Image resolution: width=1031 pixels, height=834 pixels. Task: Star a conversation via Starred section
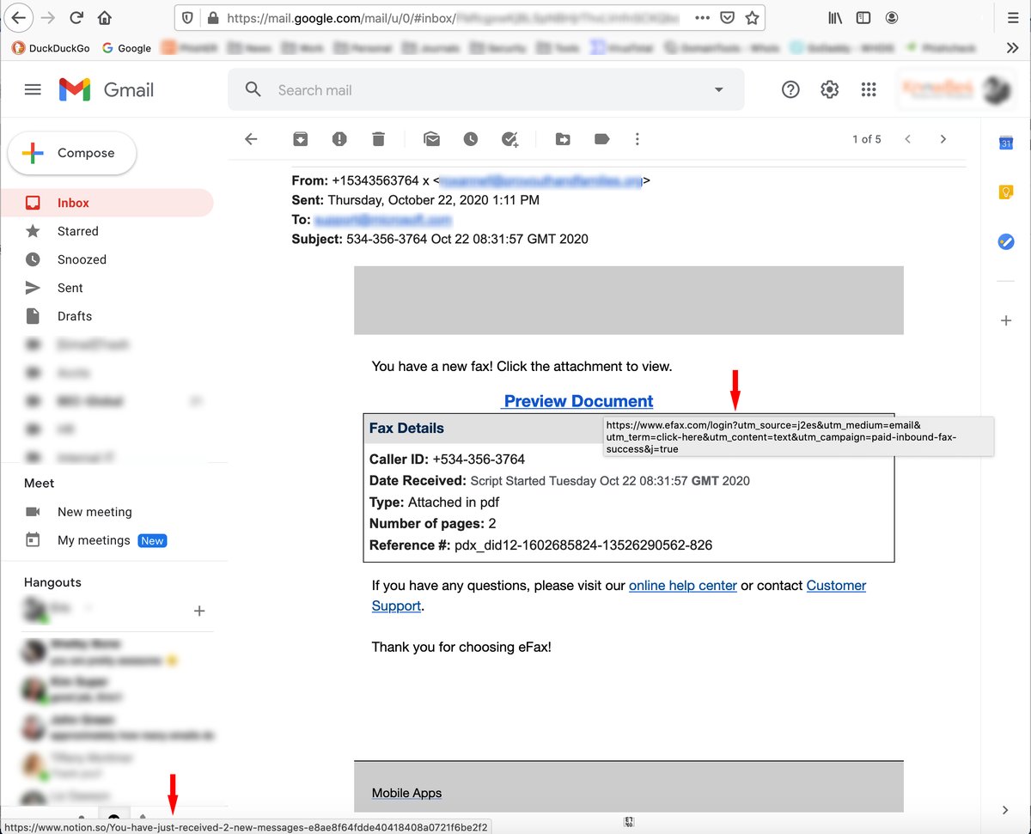tap(76, 230)
